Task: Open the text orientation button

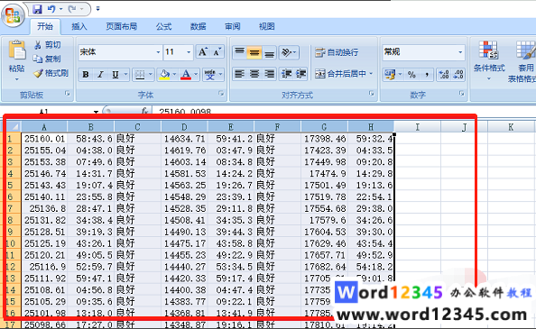Action: click(x=289, y=52)
